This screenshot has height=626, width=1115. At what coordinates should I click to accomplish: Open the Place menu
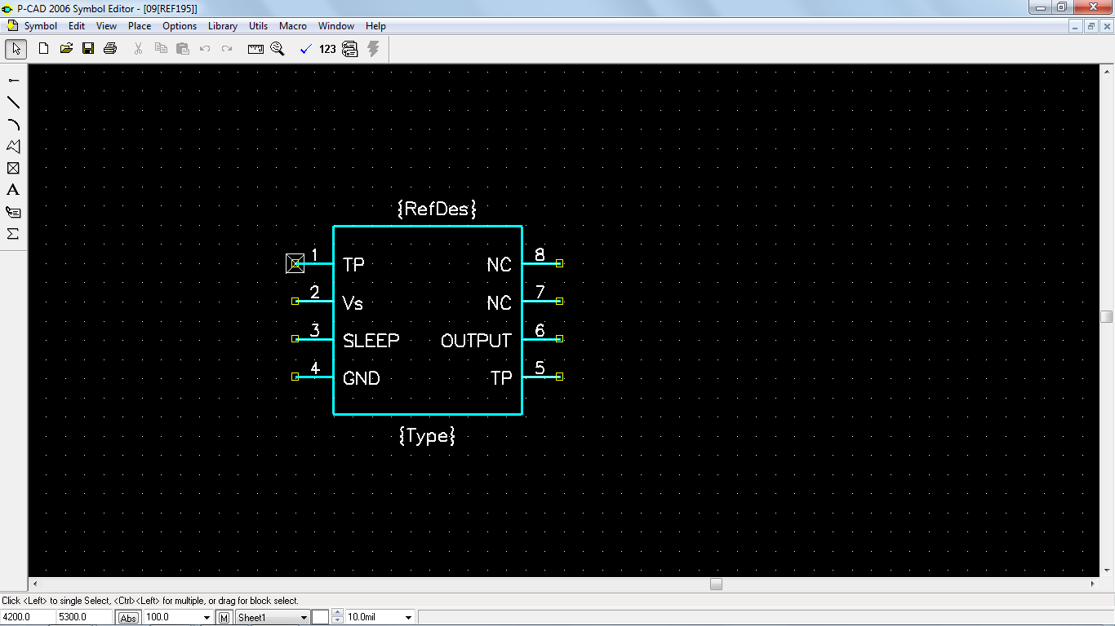(140, 26)
